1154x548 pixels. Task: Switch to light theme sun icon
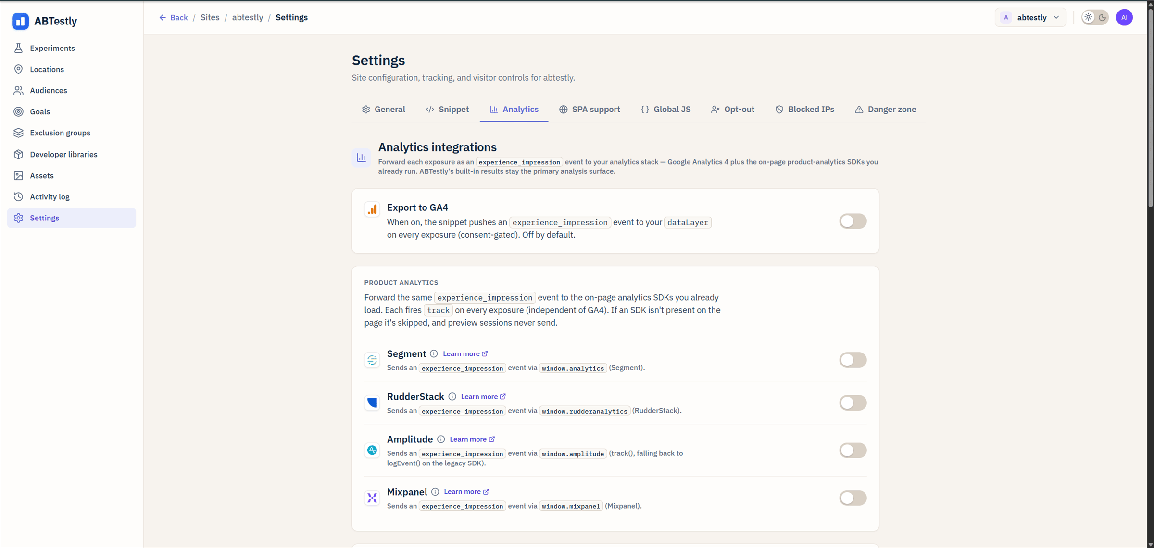coord(1089,17)
